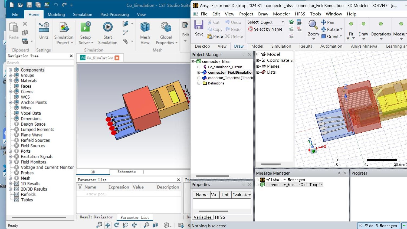Click Project Manager horizontal scrollbar
The width and height of the screenshot is (407, 229).
point(213,176)
